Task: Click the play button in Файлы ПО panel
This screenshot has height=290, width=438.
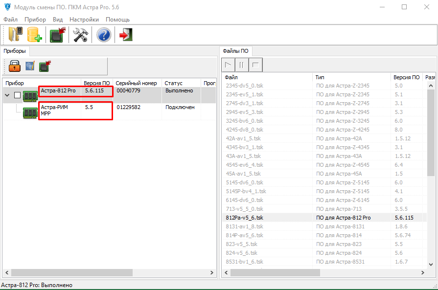Action: (228, 65)
